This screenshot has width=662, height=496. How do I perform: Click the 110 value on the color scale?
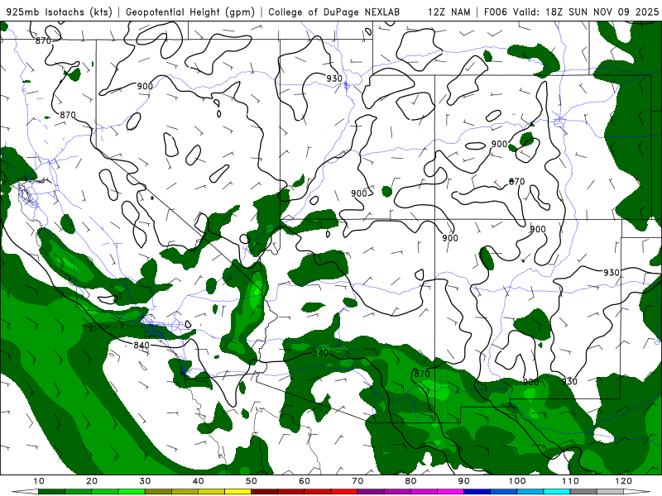570,481
